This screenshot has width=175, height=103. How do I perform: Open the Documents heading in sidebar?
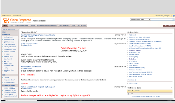coord(6,35)
